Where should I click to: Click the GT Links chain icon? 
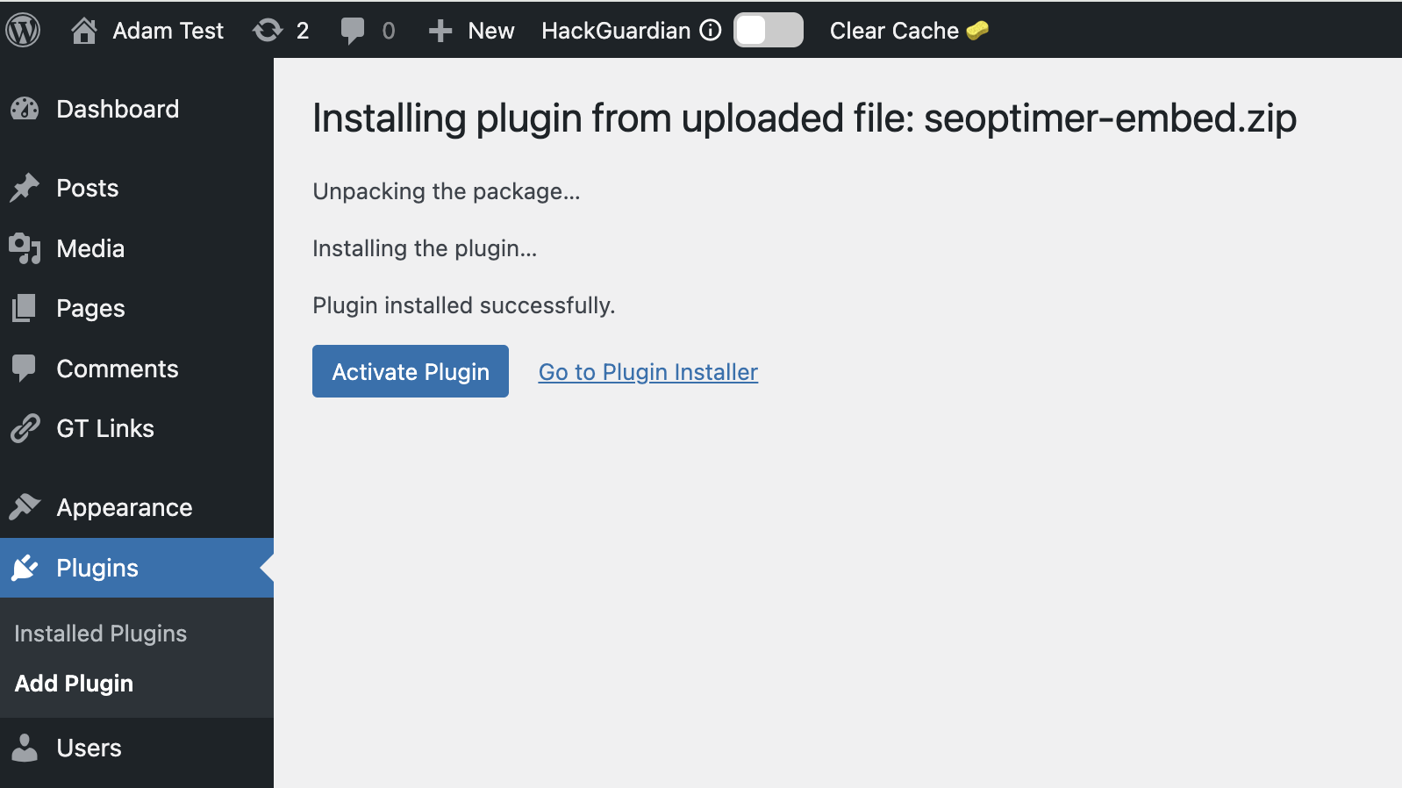pyautogui.click(x=25, y=428)
